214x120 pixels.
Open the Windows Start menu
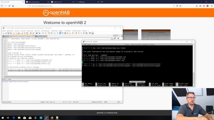point(3,118)
